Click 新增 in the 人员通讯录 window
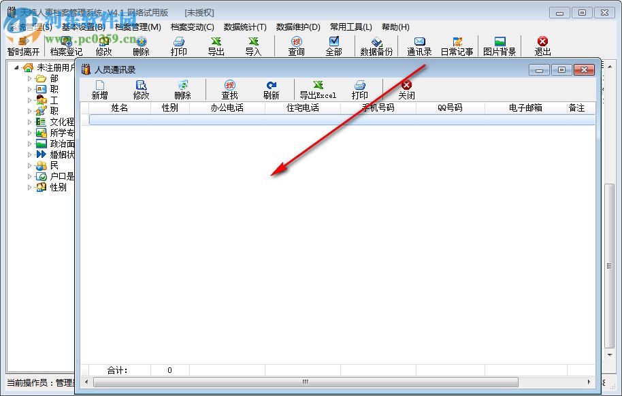This screenshot has width=622, height=396. coord(99,90)
